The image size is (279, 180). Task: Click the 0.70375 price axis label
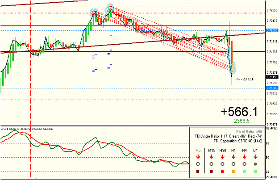(x=272, y=124)
